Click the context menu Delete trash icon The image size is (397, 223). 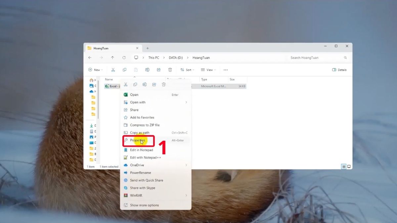click(163, 85)
